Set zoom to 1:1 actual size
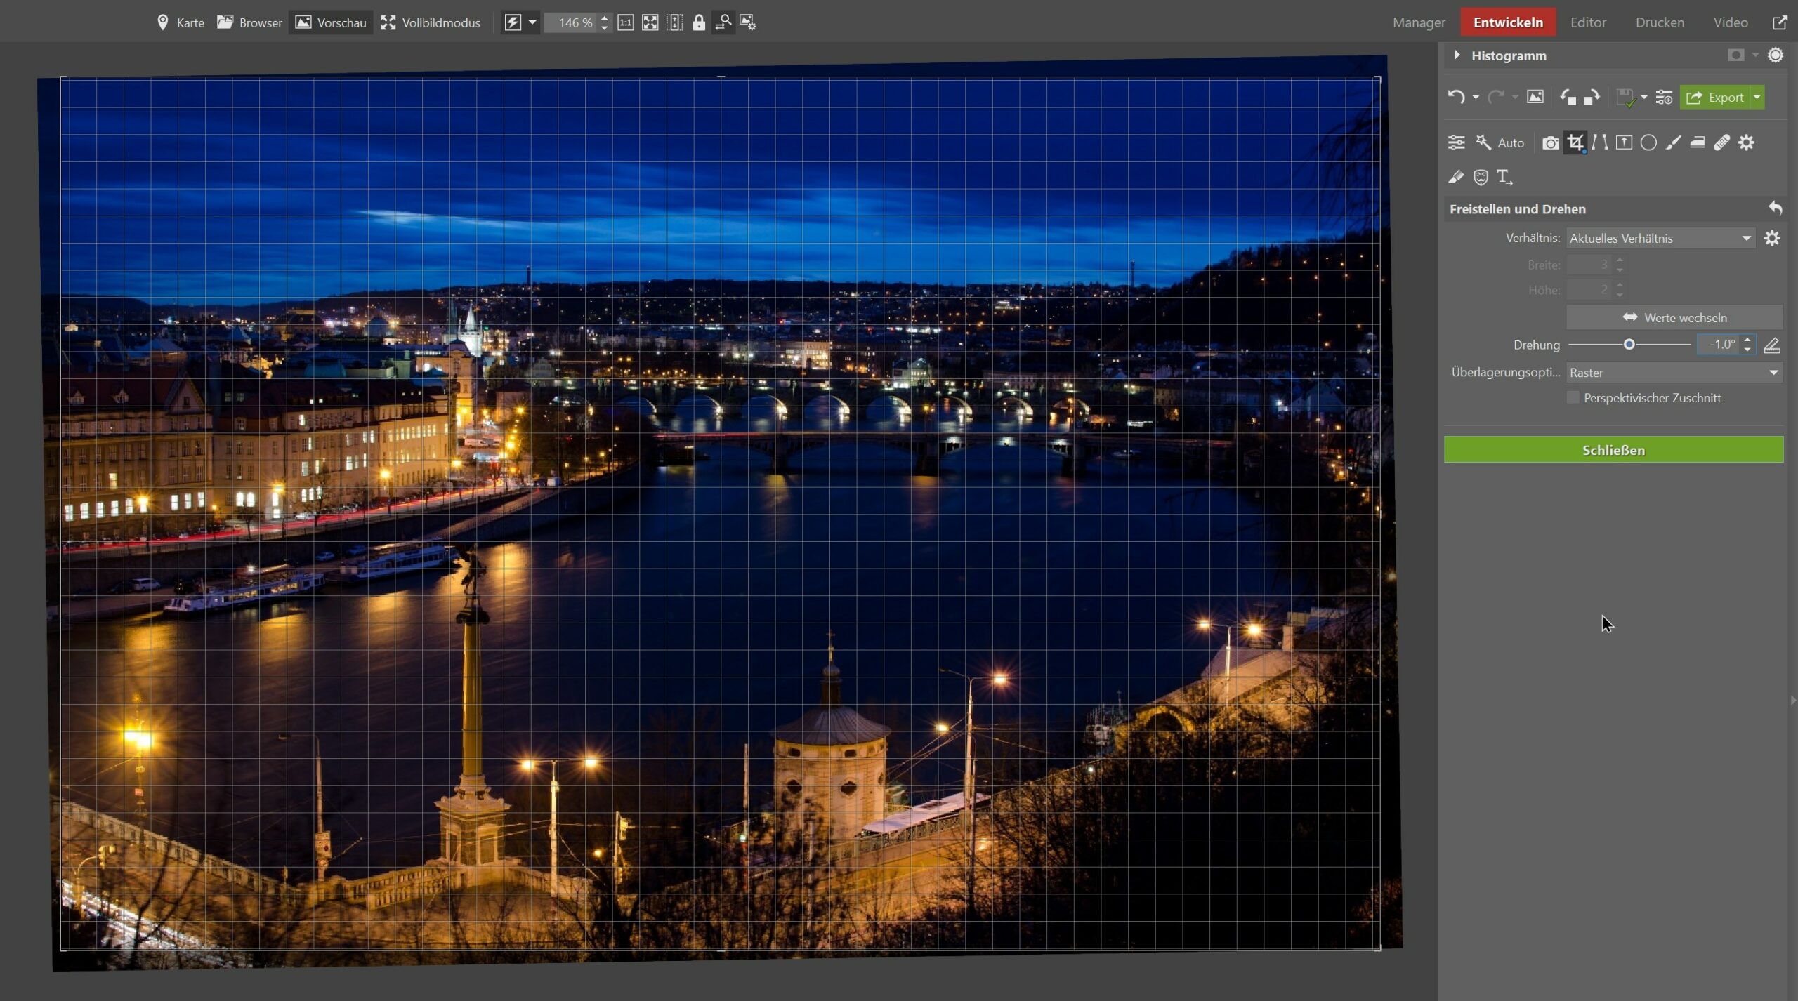Viewport: 1798px width, 1001px height. click(x=626, y=22)
